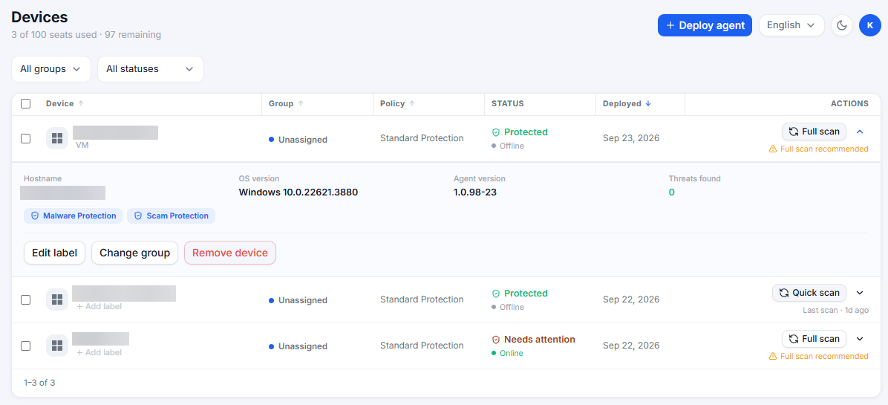Check the Needs attention device checkbox
888x405 pixels.
[25, 346]
